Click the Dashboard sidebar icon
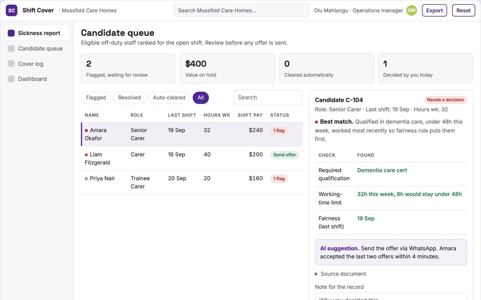 point(11,79)
